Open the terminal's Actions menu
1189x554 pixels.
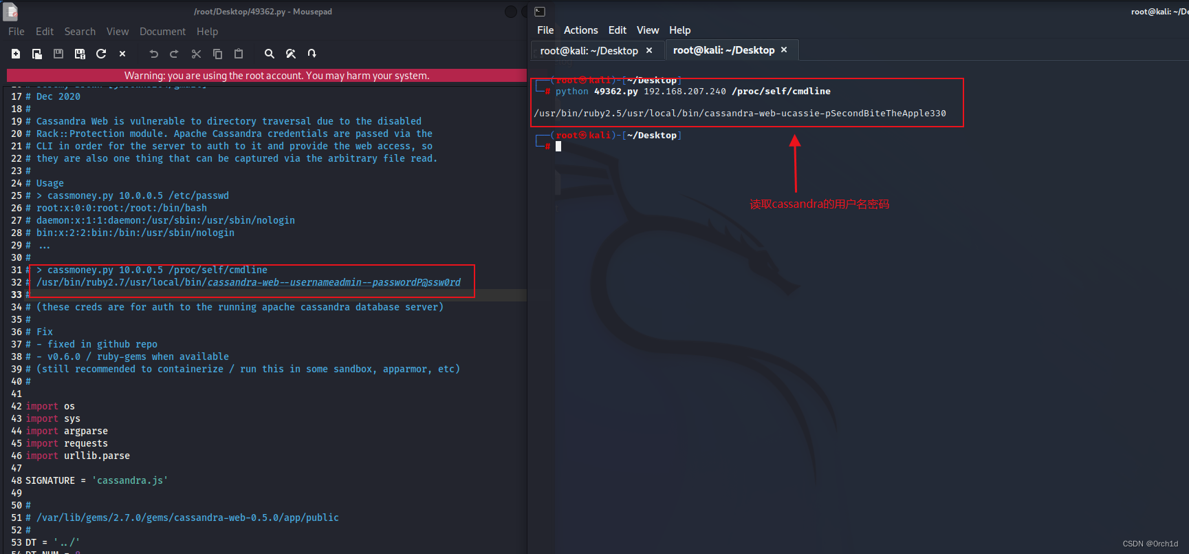[x=581, y=30]
